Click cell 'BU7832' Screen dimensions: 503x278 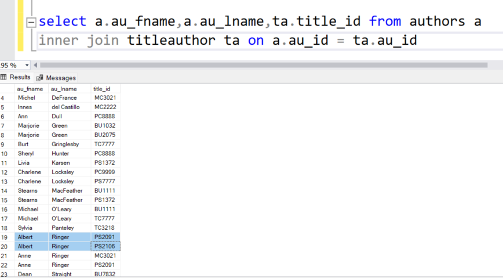[x=105, y=274]
